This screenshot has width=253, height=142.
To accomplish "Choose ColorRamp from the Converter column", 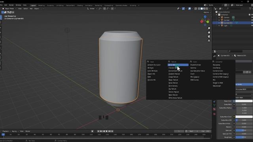I will 217,68.
